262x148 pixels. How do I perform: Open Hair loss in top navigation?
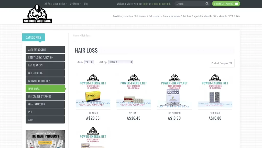click(187, 16)
